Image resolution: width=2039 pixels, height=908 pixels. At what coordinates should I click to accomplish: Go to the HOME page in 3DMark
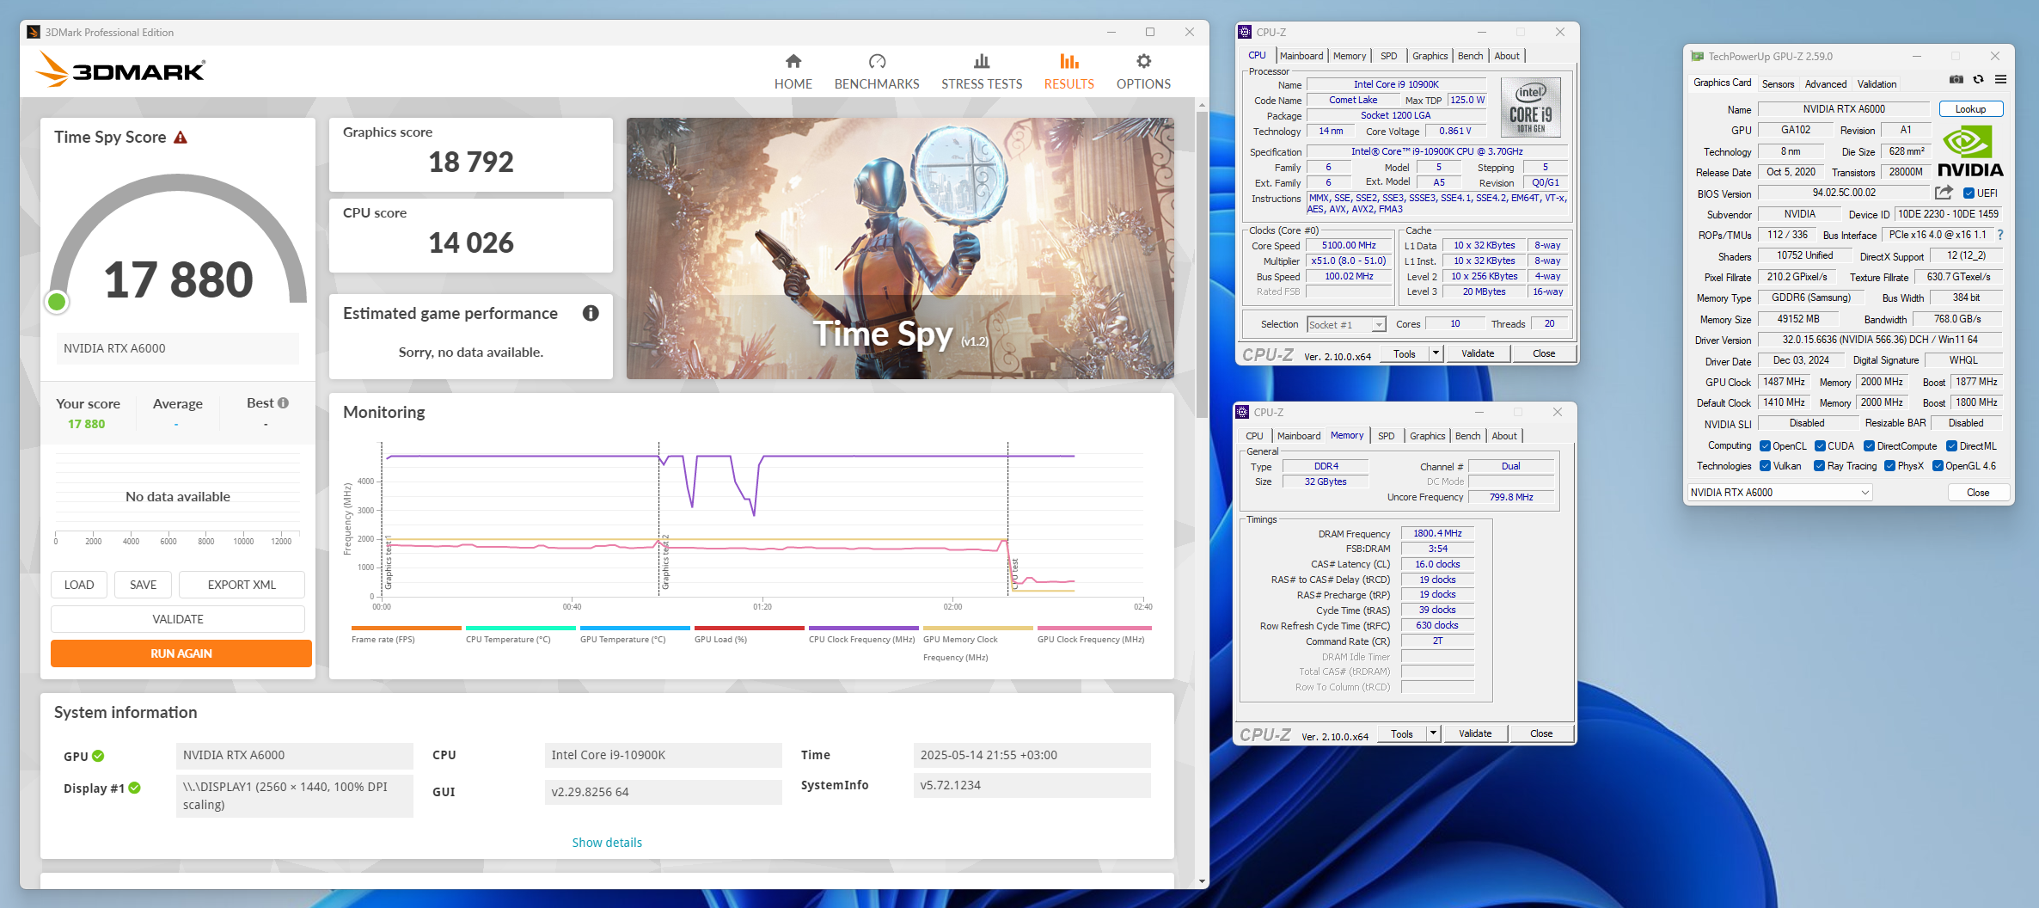[793, 72]
